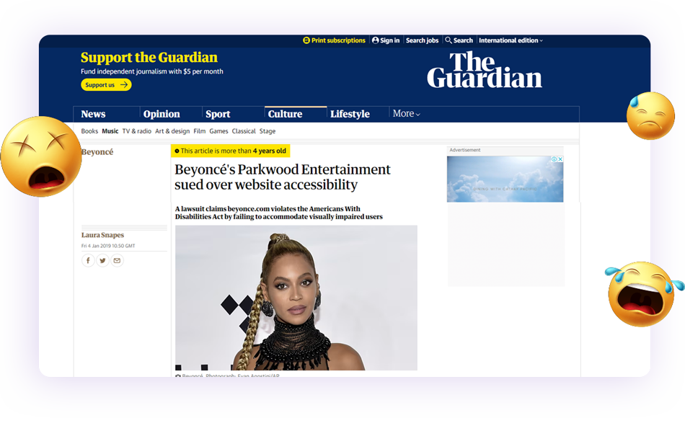Click the Beyoncé article photo

pyautogui.click(x=296, y=298)
